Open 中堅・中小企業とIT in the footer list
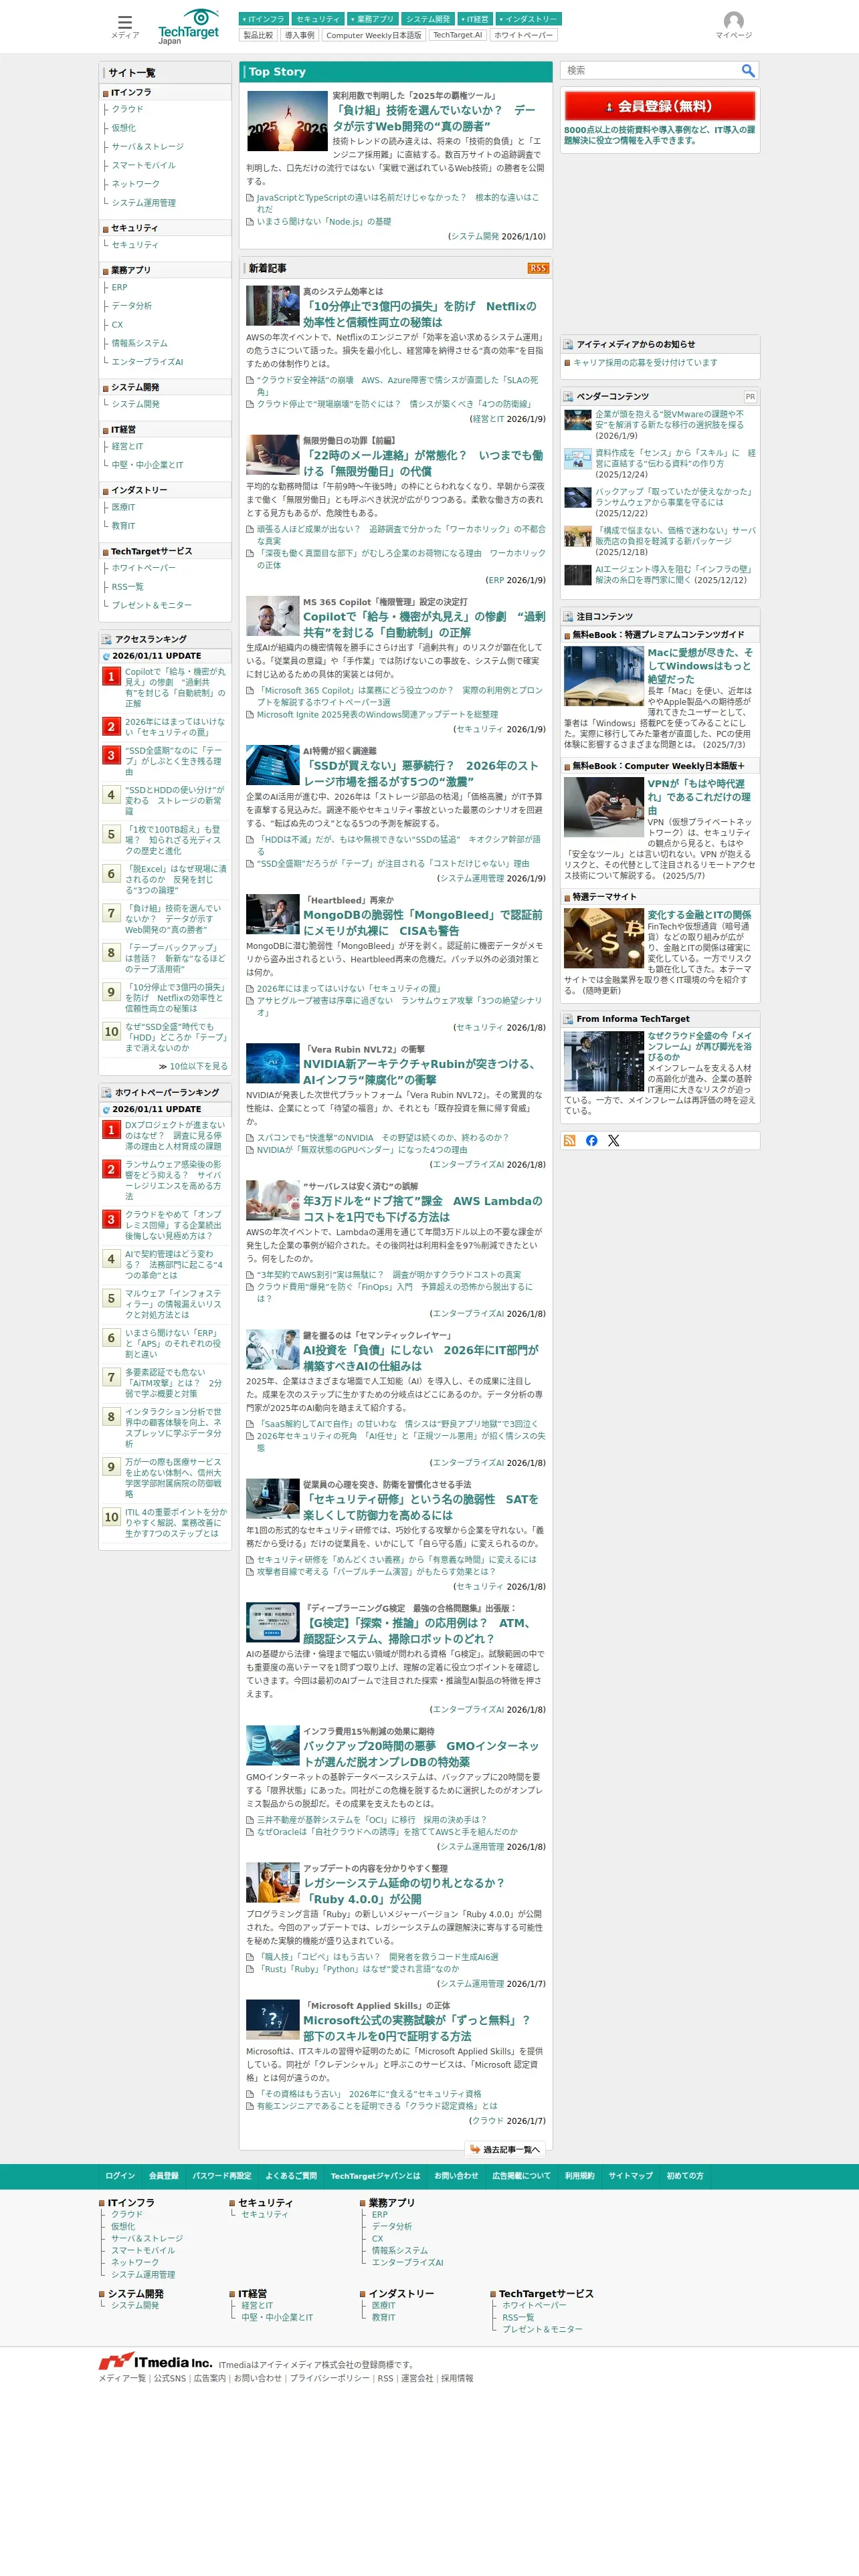 click(x=277, y=2317)
